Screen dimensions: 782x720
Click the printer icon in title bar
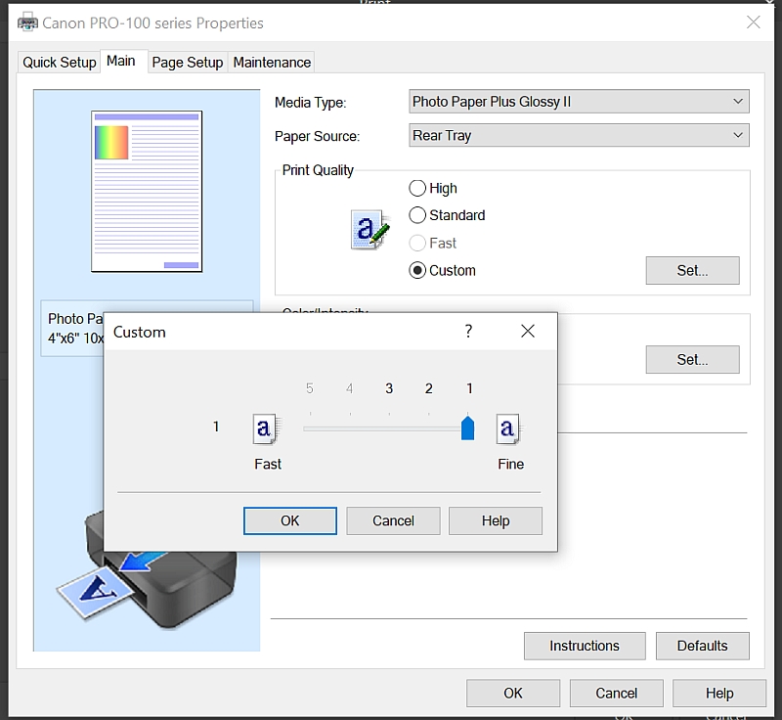28,22
